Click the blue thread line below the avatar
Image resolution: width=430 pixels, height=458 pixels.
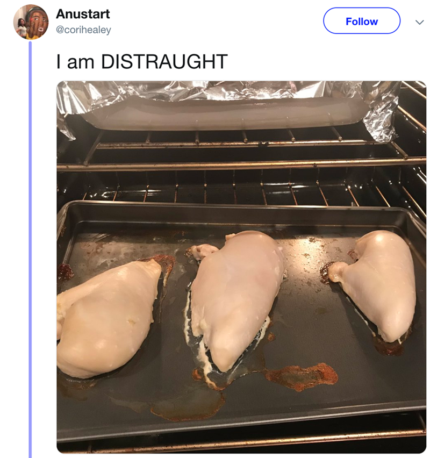point(31,242)
